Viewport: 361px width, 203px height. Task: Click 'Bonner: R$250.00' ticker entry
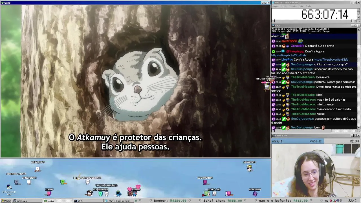(170, 201)
